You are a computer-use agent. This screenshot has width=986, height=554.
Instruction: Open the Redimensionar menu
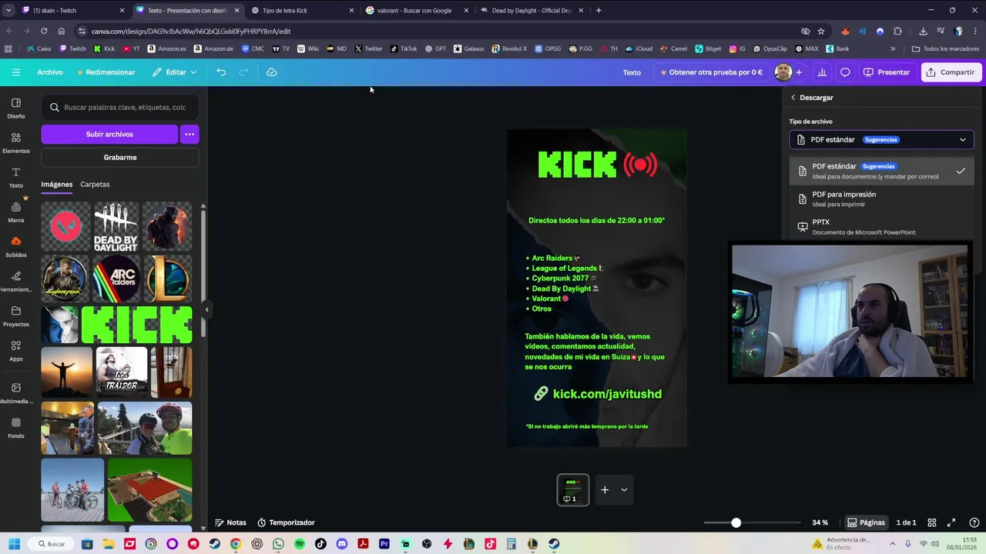(x=106, y=72)
